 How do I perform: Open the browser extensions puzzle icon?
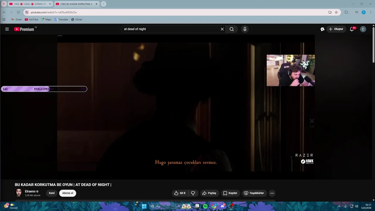click(x=346, y=12)
